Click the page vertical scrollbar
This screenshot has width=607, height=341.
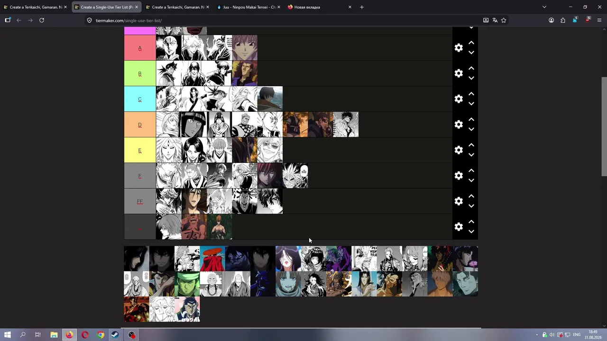pos(604,126)
